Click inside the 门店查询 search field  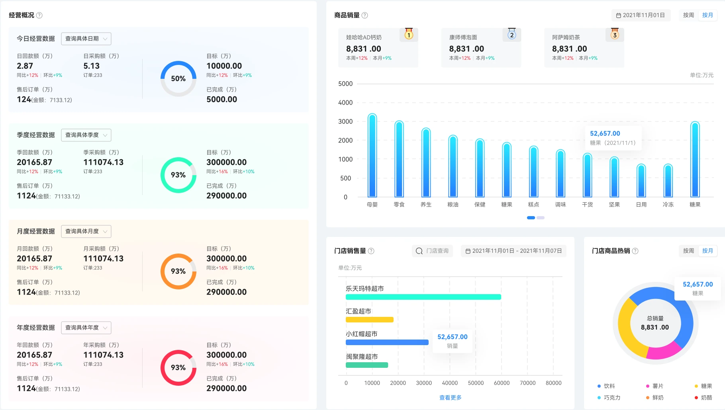pyautogui.click(x=432, y=251)
